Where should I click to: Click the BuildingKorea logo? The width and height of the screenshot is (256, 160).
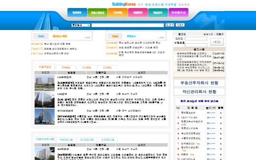(x=124, y=4)
